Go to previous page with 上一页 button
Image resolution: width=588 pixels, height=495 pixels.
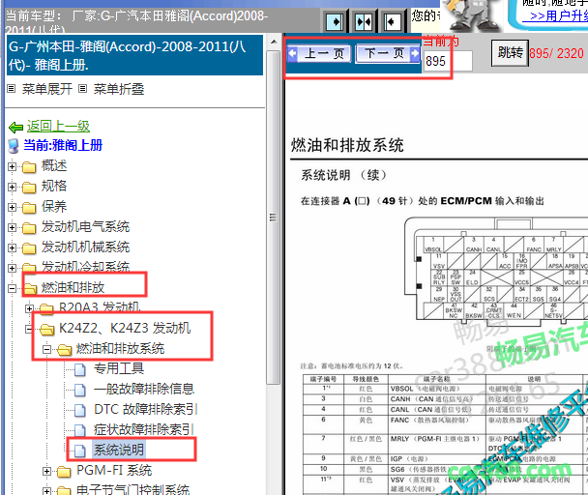(319, 53)
